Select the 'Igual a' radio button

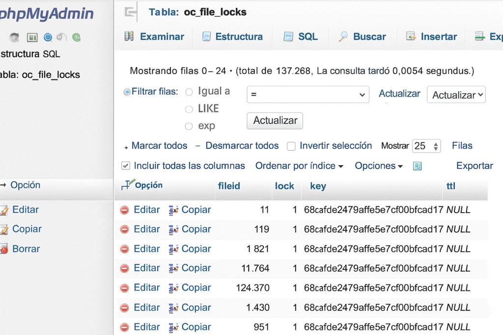pyautogui.click(x=189, y=92)
